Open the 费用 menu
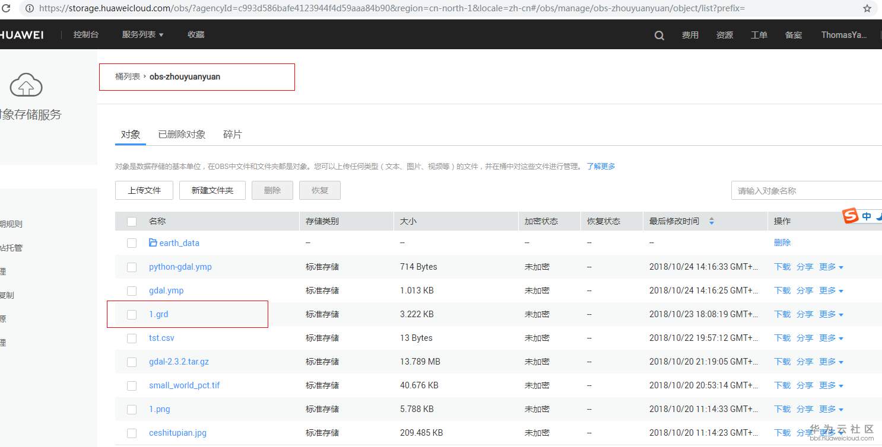The width and height of the screenshot is (882, 447). click(690, 35)
